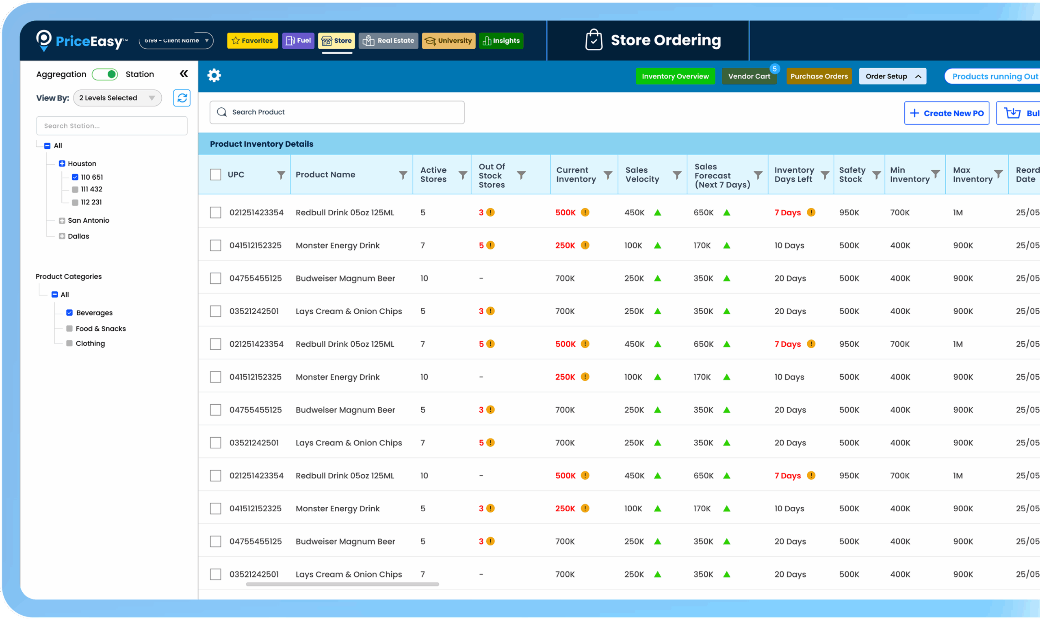Collapse the Houston tree node
1040x619 pixels.
coord(62,163)
